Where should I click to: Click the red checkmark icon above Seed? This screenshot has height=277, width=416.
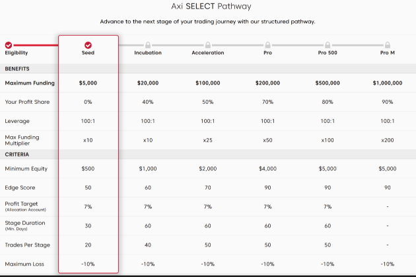[88, 45]
